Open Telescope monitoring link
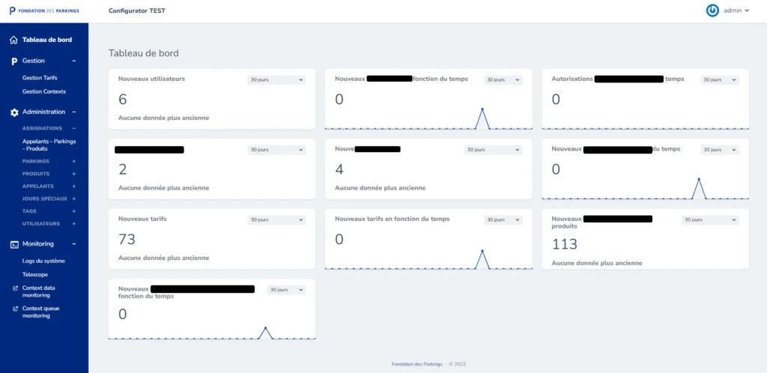The height and width of the screenshot is (373, 767). coord(35,274)
